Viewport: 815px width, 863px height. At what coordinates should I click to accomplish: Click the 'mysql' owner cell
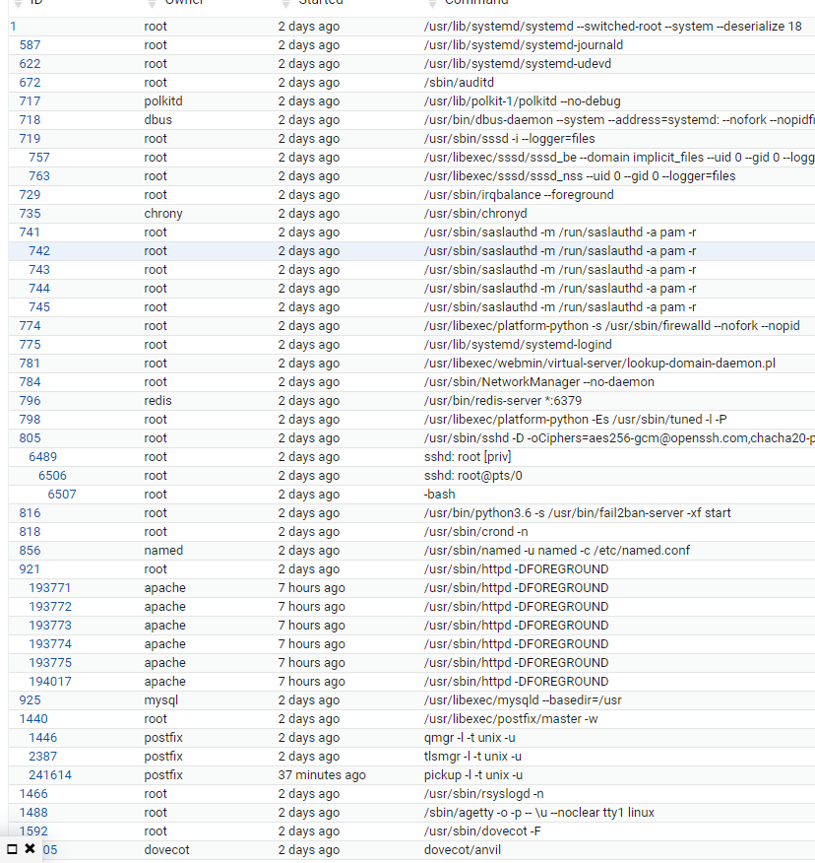pyautogui.click(x=161, y=700)
